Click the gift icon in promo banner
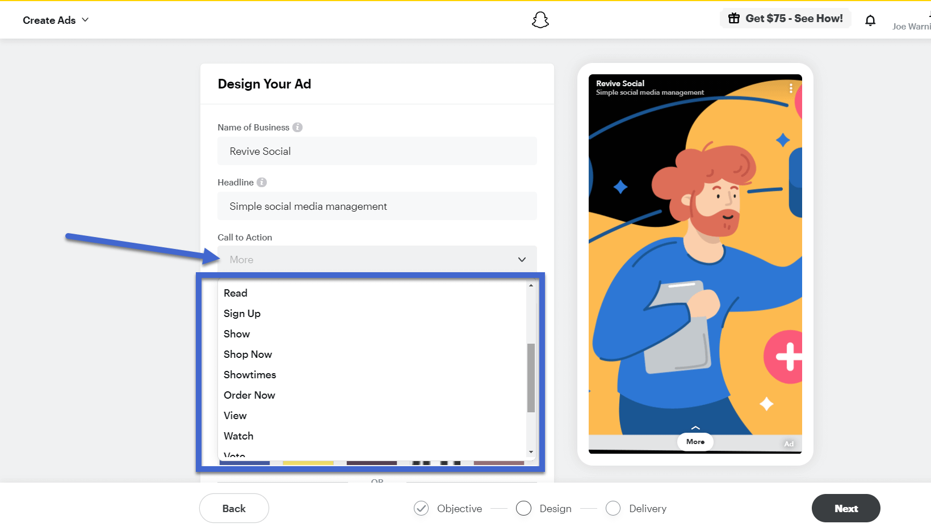 (734, 18)
